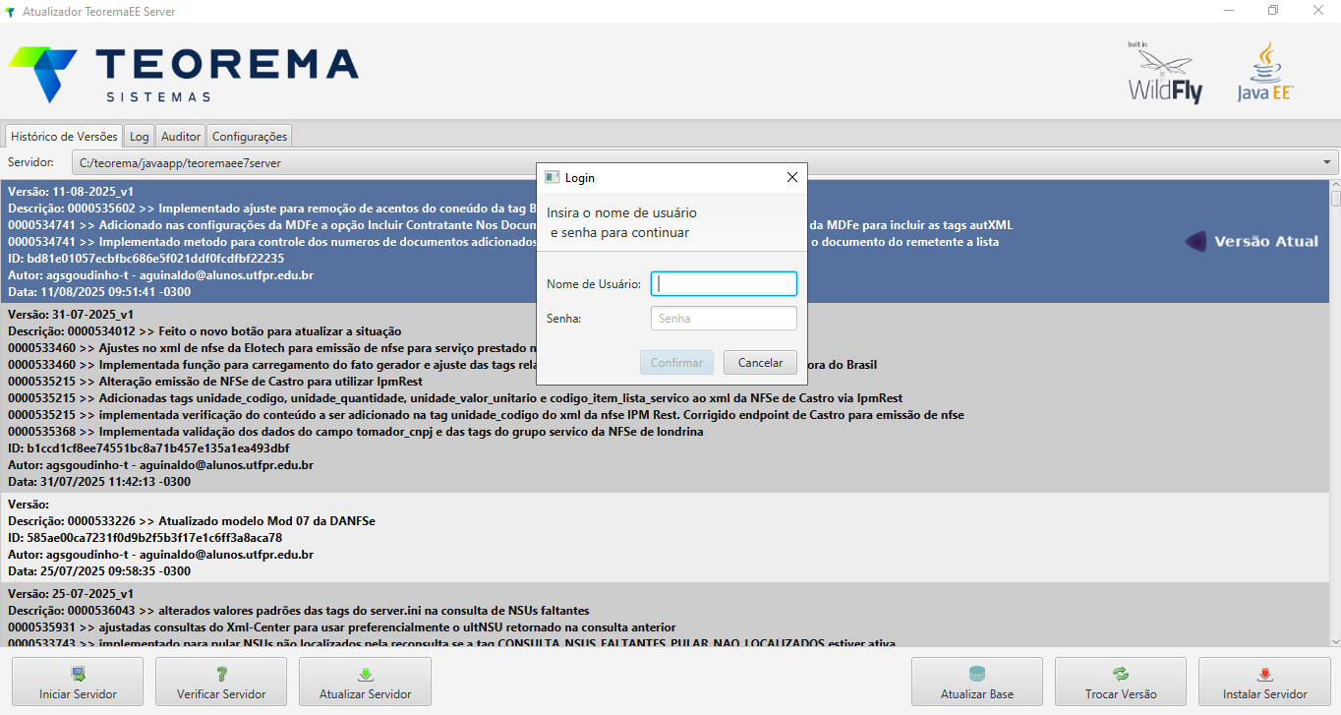Expand the Servidor path dropdown
1341x715 pixels.
pos(1328,162)
